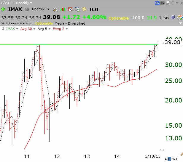
Task: Click the 25.00 price scale label
Action: tap(174, 81)
